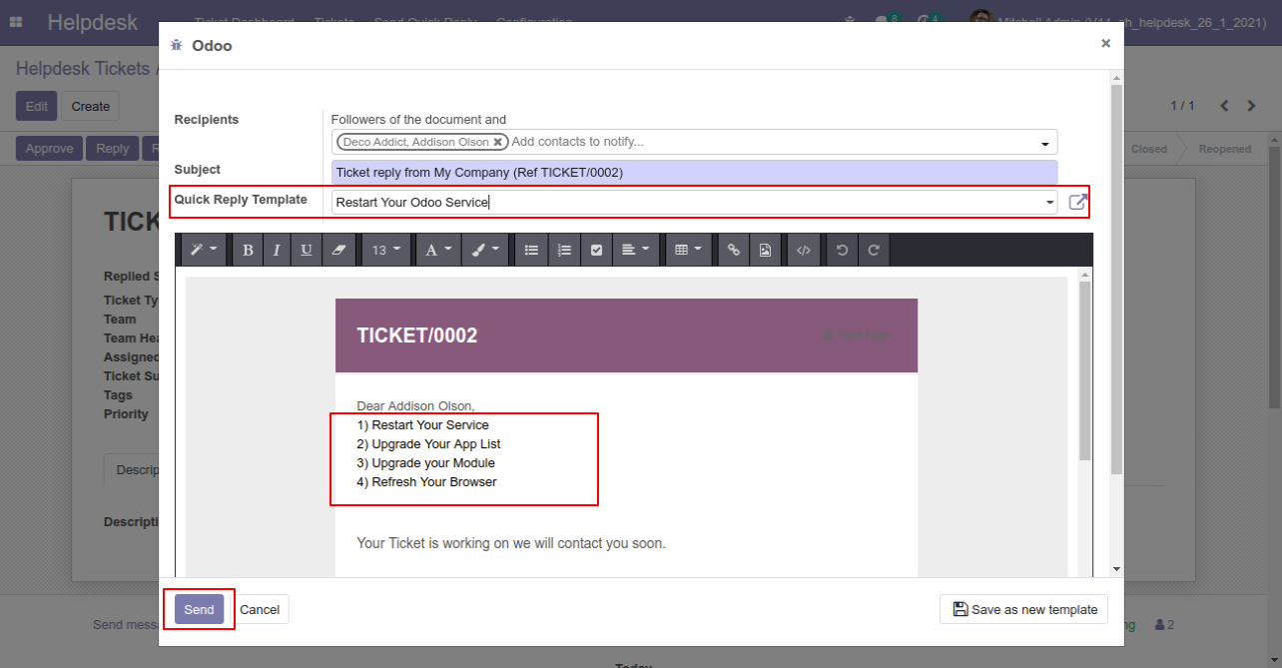Click the Edit button behind dialog
Viewport: 1282px width, 668px height.
[x=36, y=106]
